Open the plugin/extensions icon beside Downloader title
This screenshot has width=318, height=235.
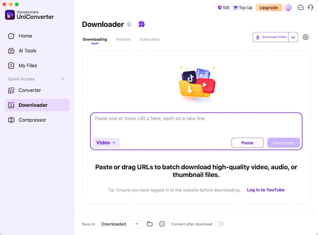click(x=142, y=24)
